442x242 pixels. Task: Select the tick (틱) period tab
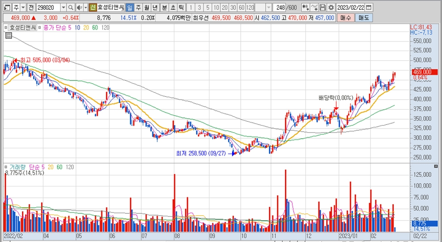coord(181,8)
